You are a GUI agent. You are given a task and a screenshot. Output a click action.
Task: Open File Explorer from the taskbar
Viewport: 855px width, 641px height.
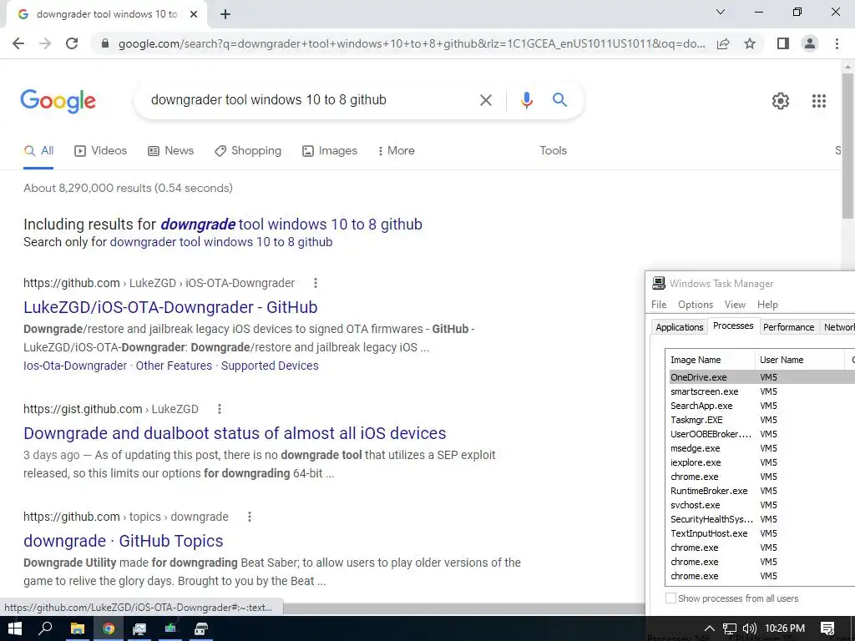[78, 628]
